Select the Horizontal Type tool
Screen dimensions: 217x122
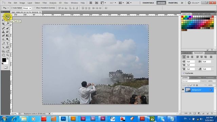click(x=7, y=44)
